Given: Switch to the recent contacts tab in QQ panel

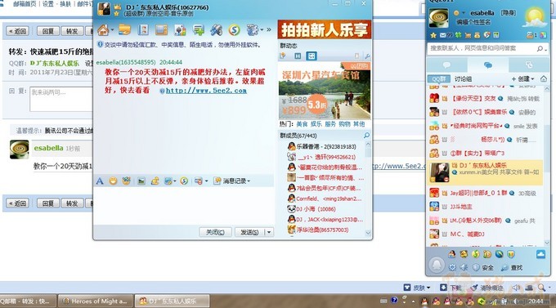Looking at the screenshot, I should [529, 65].
